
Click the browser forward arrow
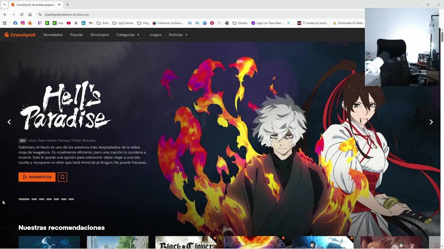point(13,15)
